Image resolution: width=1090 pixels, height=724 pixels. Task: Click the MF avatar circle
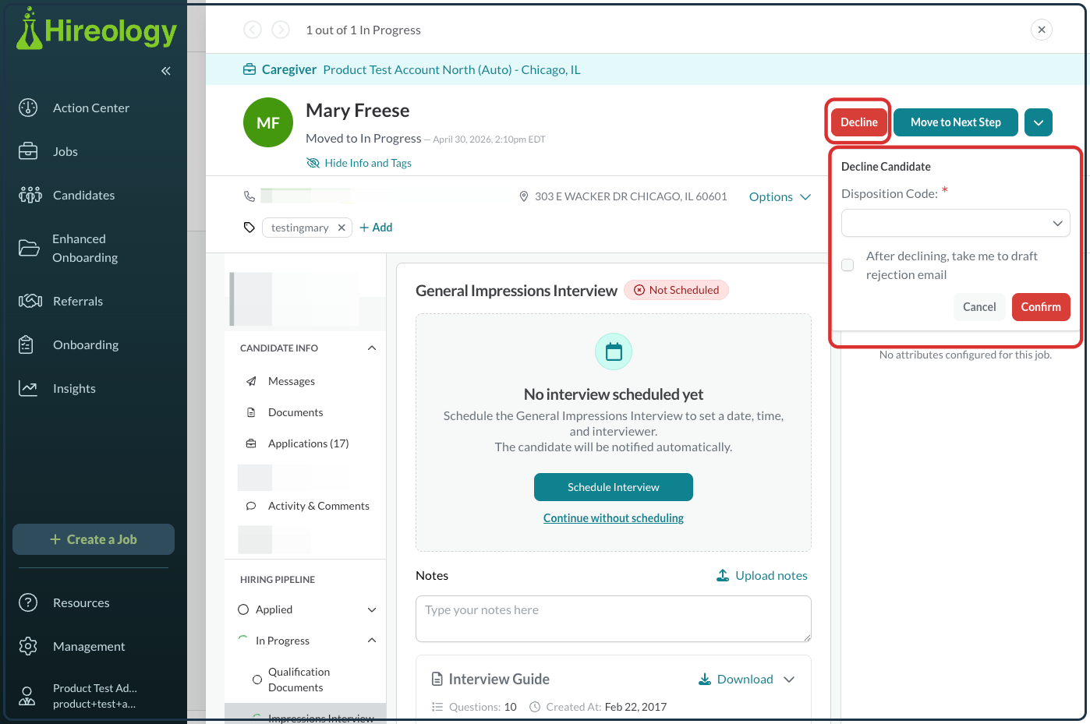268,122
